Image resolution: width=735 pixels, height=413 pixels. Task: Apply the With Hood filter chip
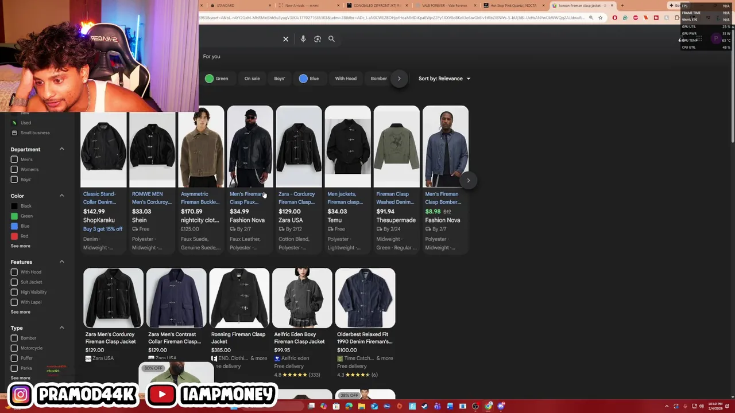point(346,79)
